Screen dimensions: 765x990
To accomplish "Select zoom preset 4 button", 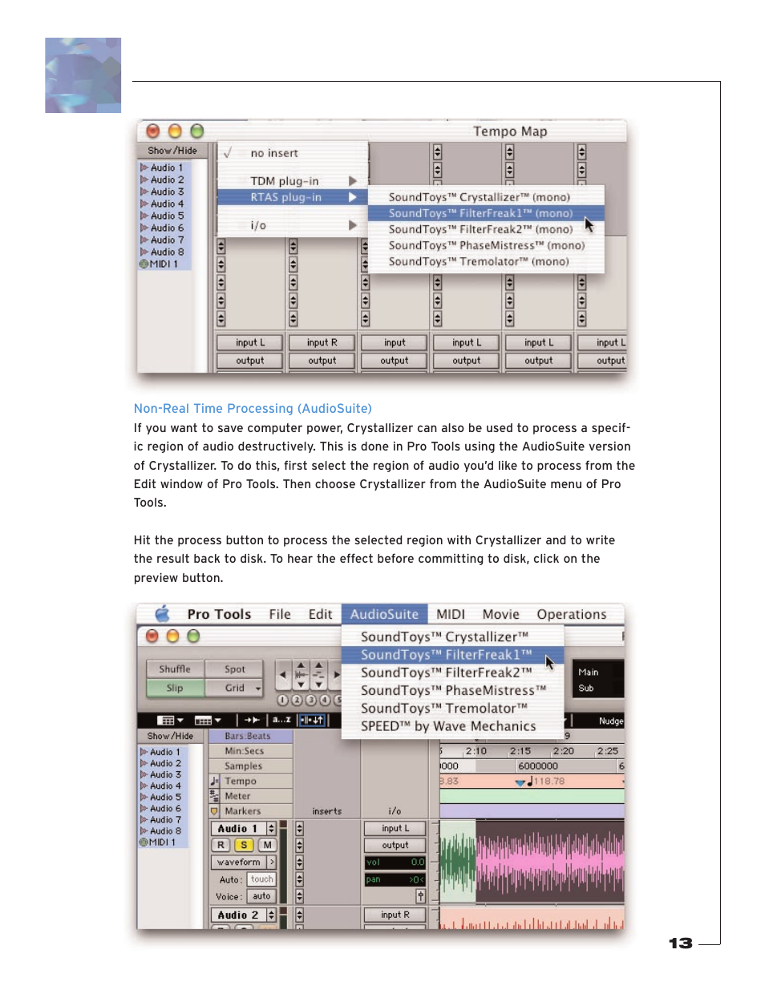I will (x=325, y=700).
